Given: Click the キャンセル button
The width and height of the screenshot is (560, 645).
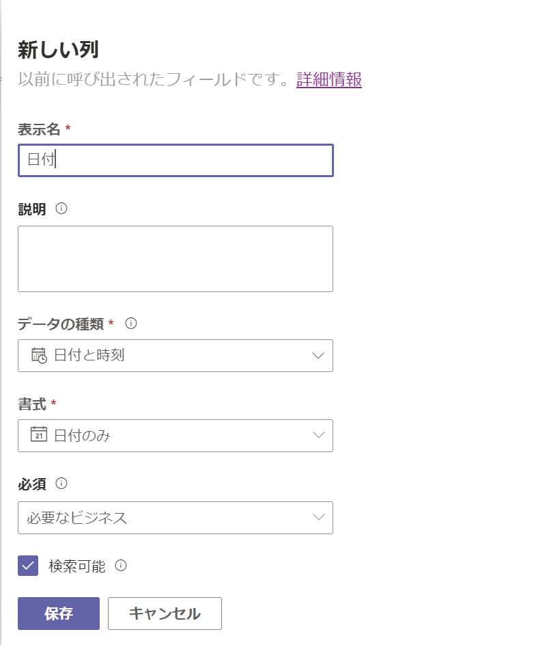Looking at the screenshot, I should pyautogui.click(x=165, y=614).
